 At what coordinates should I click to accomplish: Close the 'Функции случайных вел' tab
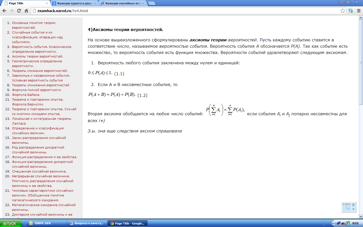(x=143, y=3)
